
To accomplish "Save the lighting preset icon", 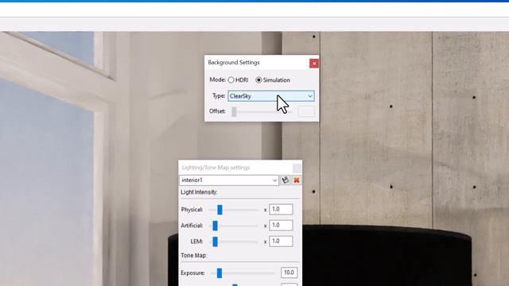I will point(286,180).
